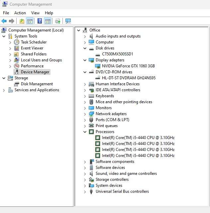The image size is (210, 213).
Task: Toggle the Show/Hide Action Pane icon
Action: click(x=48, y=21)
